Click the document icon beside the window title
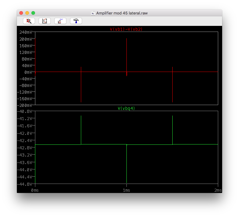 pyautogui.click(x=93, y=13)
